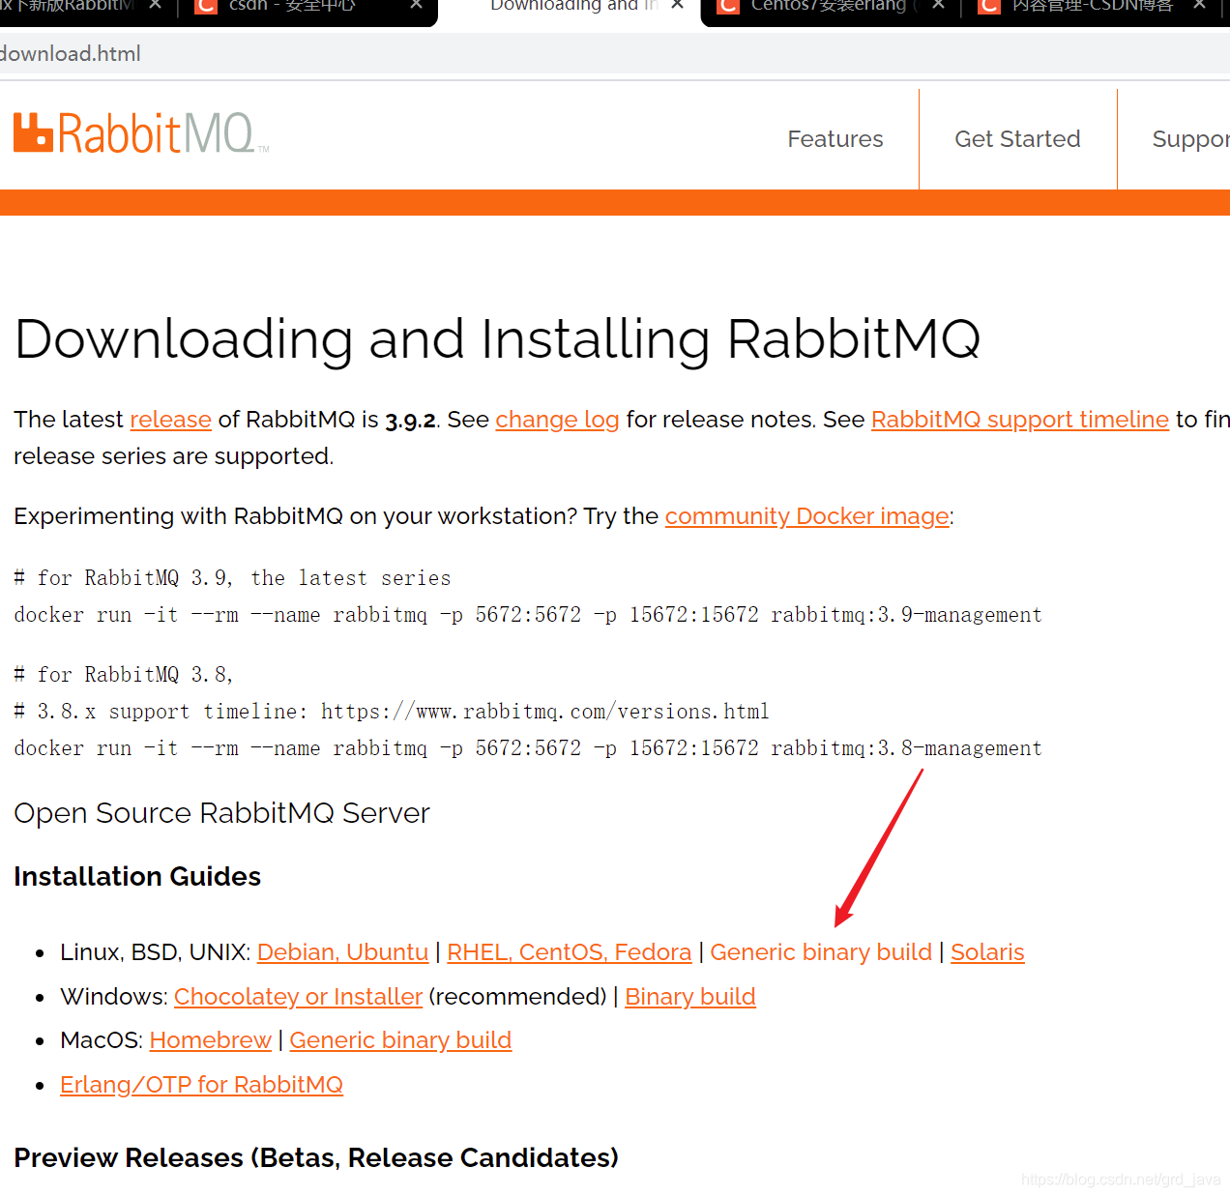Click CSDN favicon on 内容管理 tab
This screenshot has height=1197, width=1230.
(989, 6)
